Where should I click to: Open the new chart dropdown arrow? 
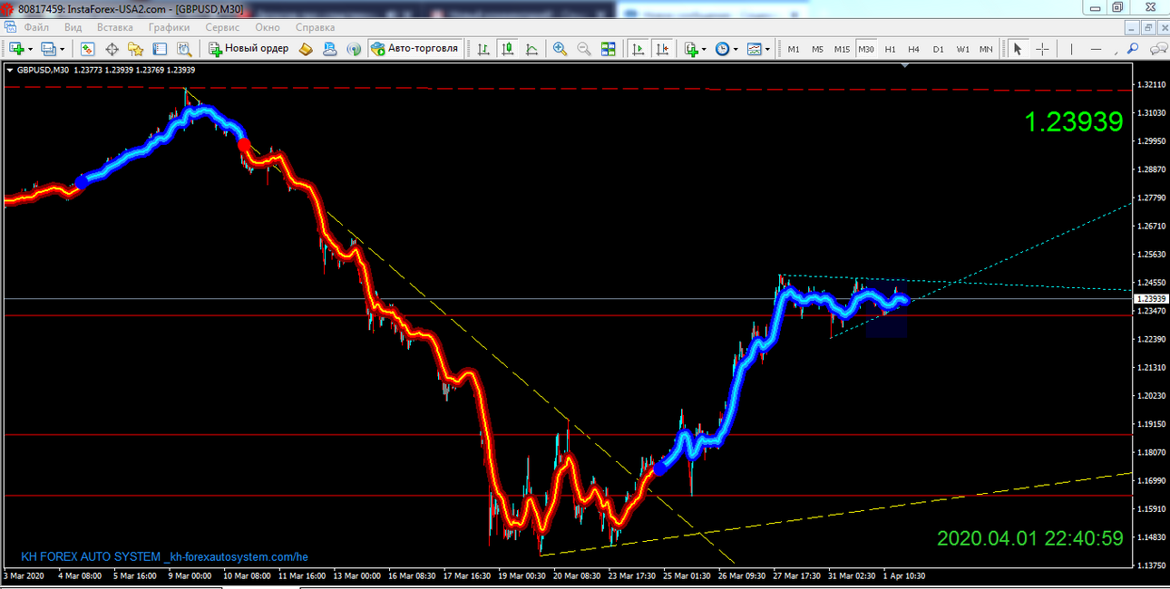(30, 49)
